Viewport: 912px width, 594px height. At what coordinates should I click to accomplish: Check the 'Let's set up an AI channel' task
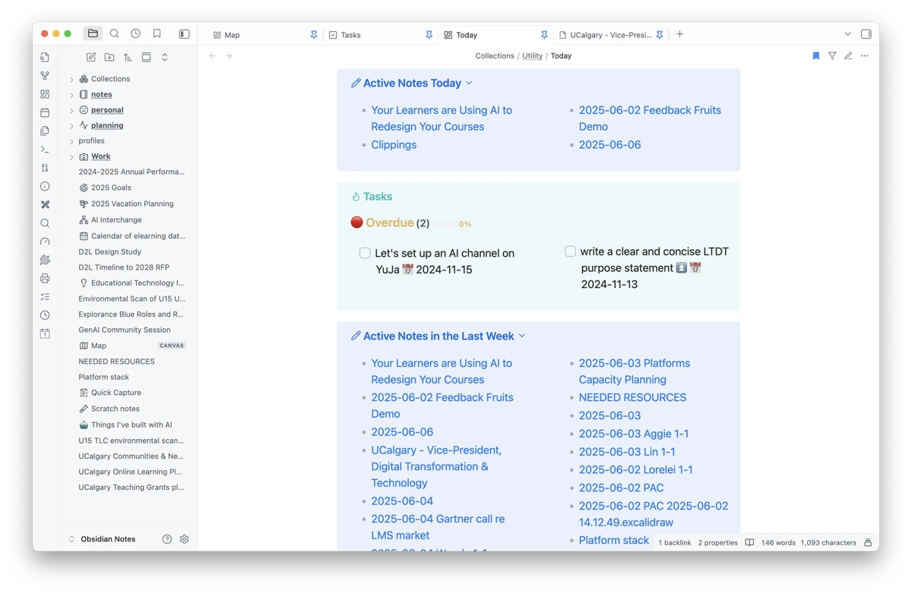pos(365,253)
